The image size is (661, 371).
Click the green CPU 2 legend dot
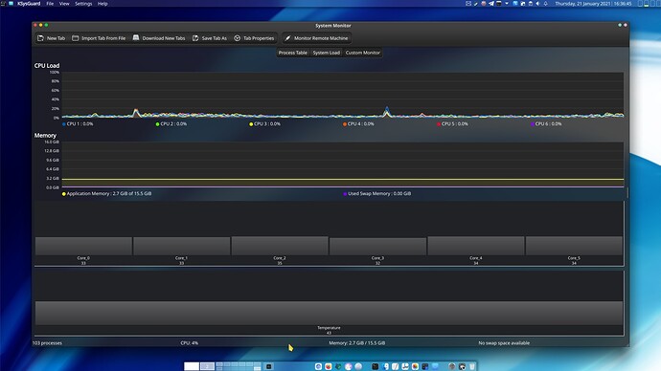[x=158, y=124]
